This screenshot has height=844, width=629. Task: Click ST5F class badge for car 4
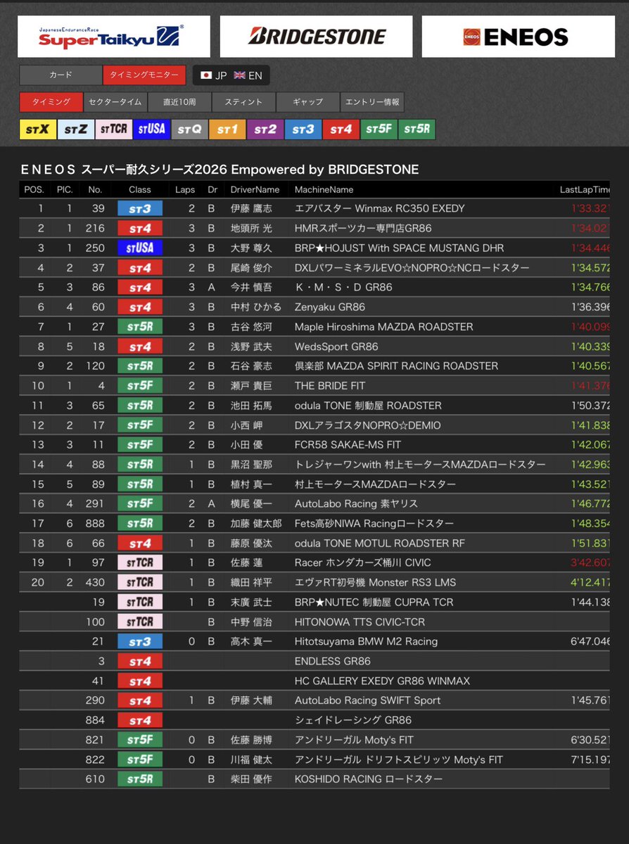(140, 386)
